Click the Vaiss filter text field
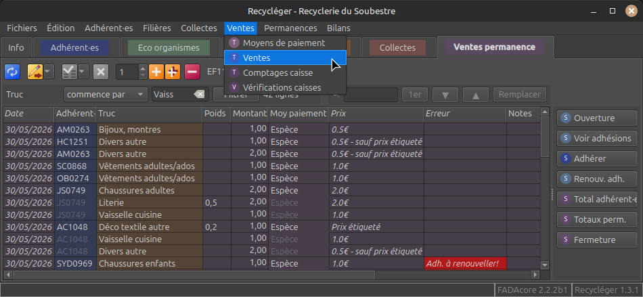Screen dimensions: 643x297 [173, 95]
